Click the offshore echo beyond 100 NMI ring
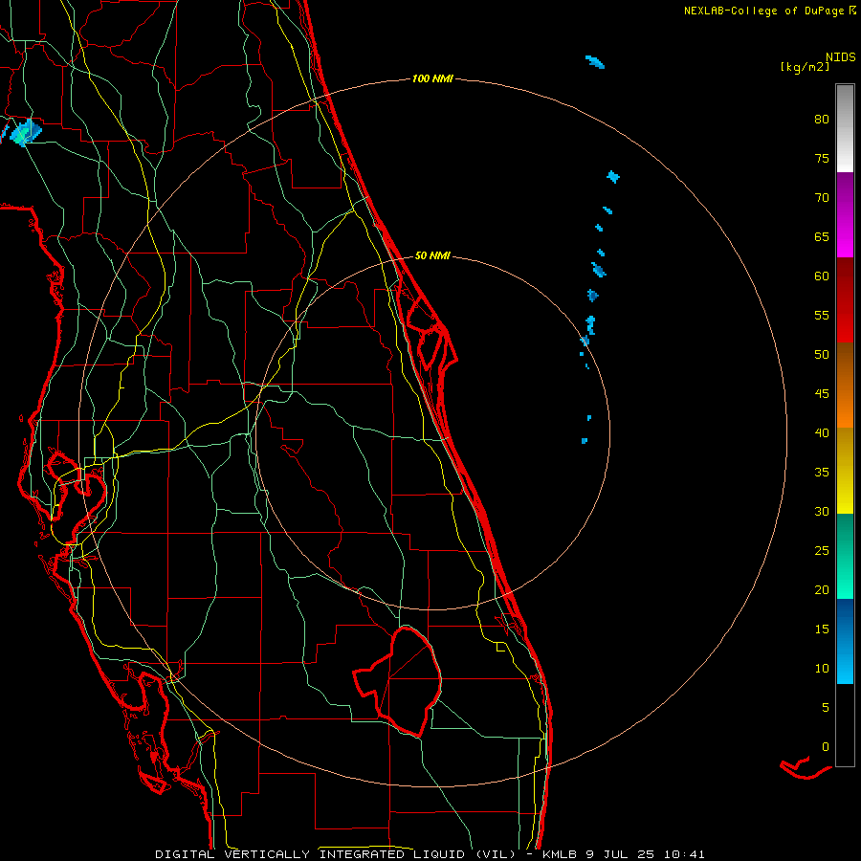 click(595, 61)
